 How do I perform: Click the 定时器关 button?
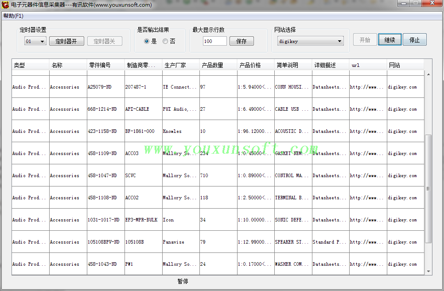click(105, 41)
